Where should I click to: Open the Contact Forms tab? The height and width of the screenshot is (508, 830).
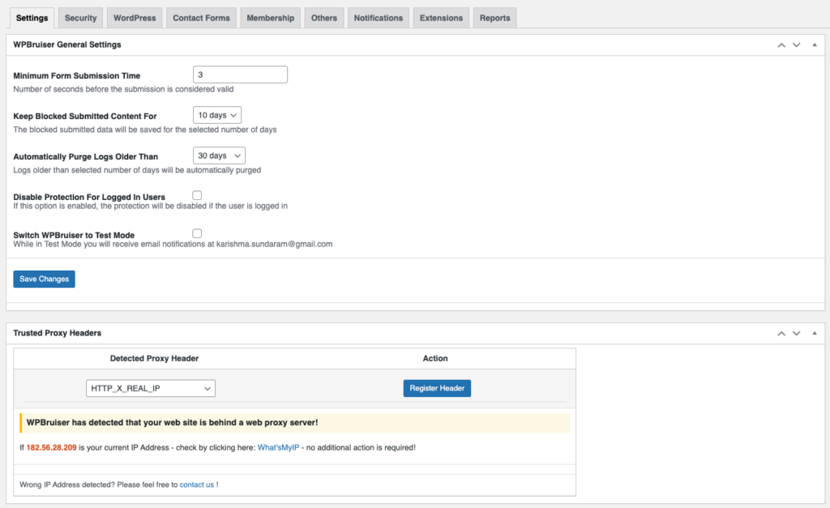[x=201, y=18]
